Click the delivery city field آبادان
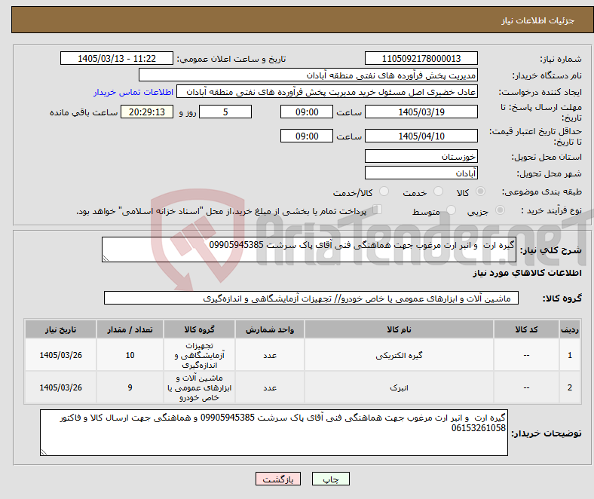 pos(421,173)
